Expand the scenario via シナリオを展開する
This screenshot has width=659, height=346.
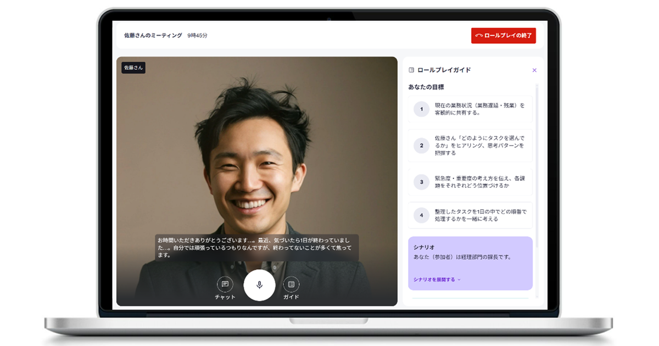437,280
